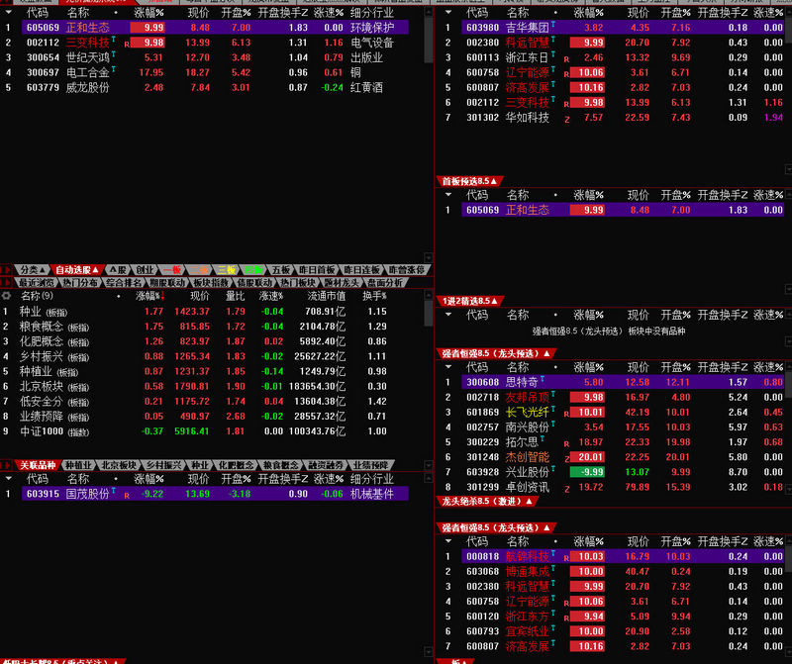Screen dimensions: 792x664
Task: Select the 国茂股份 stock row
Action: (x=215, y=494)
